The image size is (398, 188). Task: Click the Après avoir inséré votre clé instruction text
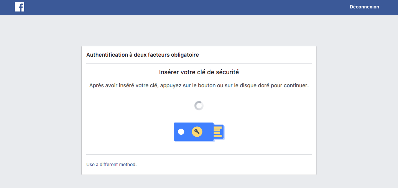[199, 86]
